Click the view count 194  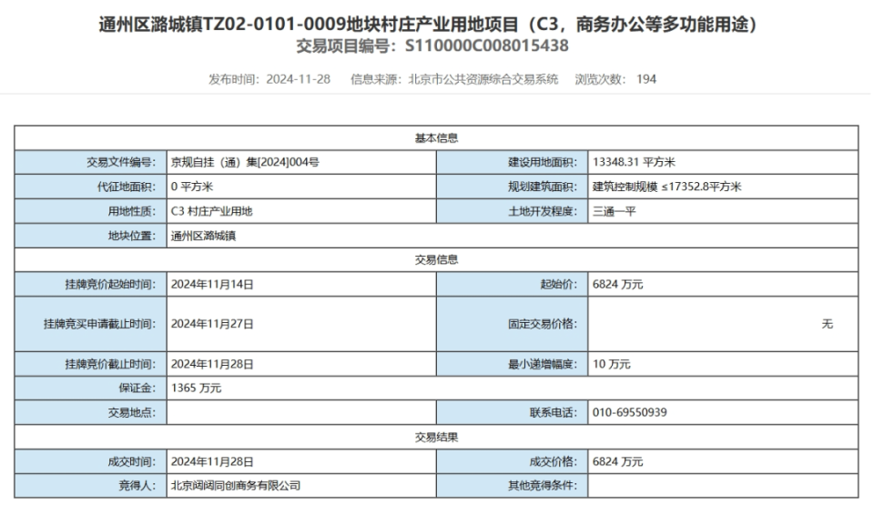(x=646, y=79)
